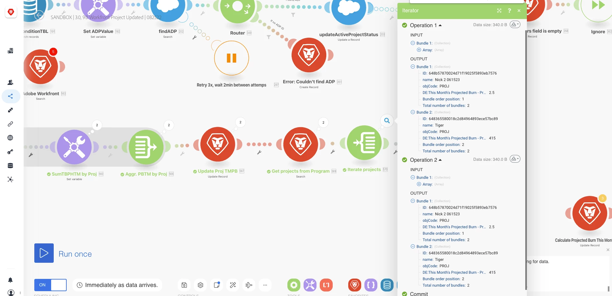Click the magnifier bubble on Iterate projects module

click(x=387, y=121)
